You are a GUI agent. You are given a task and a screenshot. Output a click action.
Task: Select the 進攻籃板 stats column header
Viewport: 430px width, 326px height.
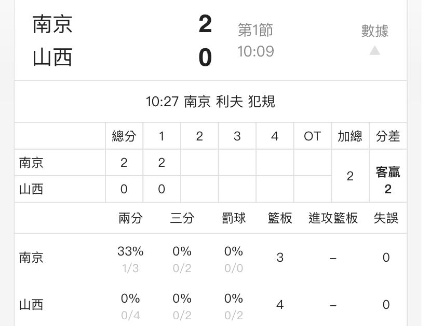tap(333, 218)
